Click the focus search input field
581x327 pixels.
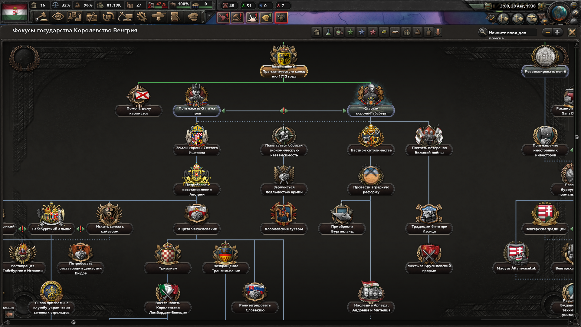pyautogui.click(x=512, y=32)
